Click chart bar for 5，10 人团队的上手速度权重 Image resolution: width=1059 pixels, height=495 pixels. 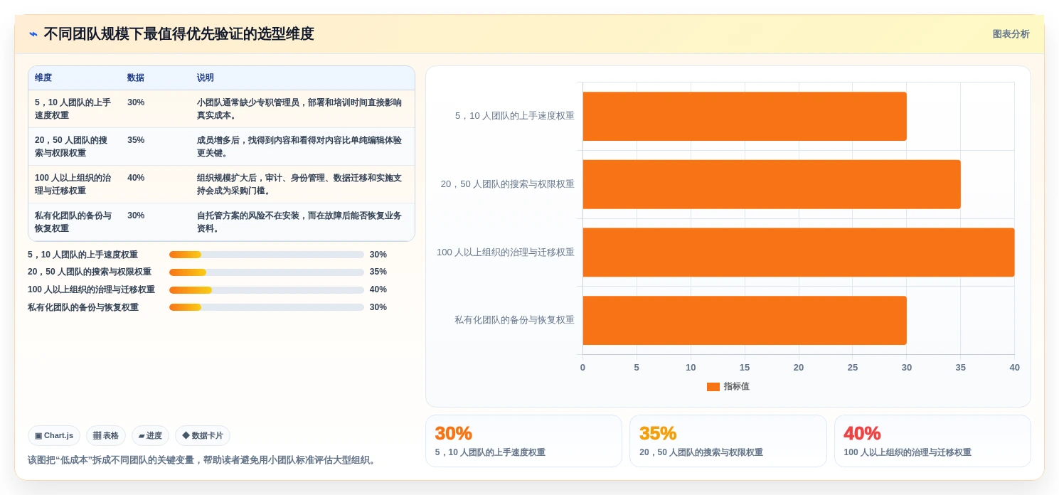(745, 116)
